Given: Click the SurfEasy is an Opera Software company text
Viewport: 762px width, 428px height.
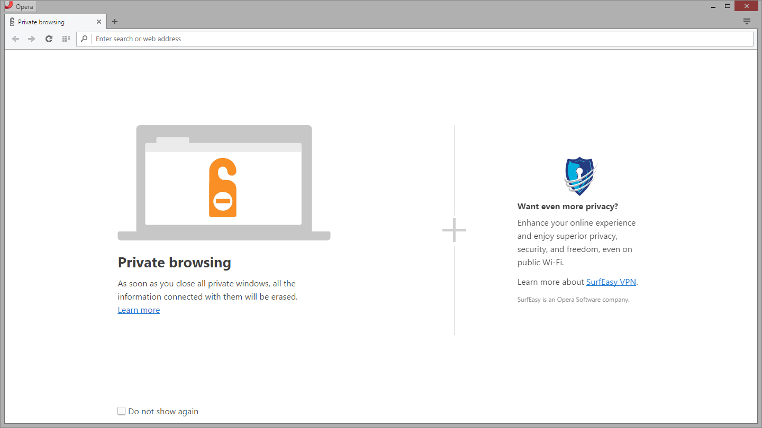Looking at the screenshot, I should 574,300.
